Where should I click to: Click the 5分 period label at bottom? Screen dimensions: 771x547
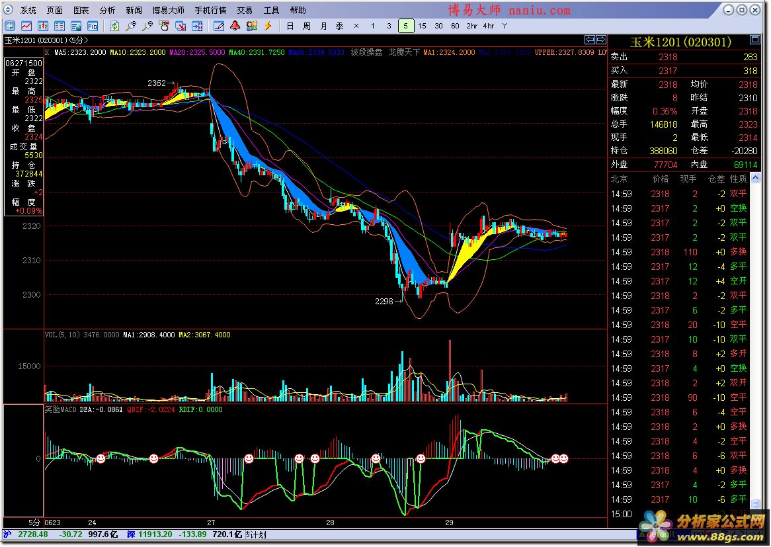tap(34, 523)
